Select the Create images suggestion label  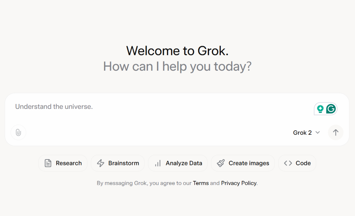point(249,163)
